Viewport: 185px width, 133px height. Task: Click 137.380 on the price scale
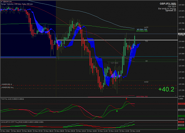pyautogui.click(x=181, y=78)
